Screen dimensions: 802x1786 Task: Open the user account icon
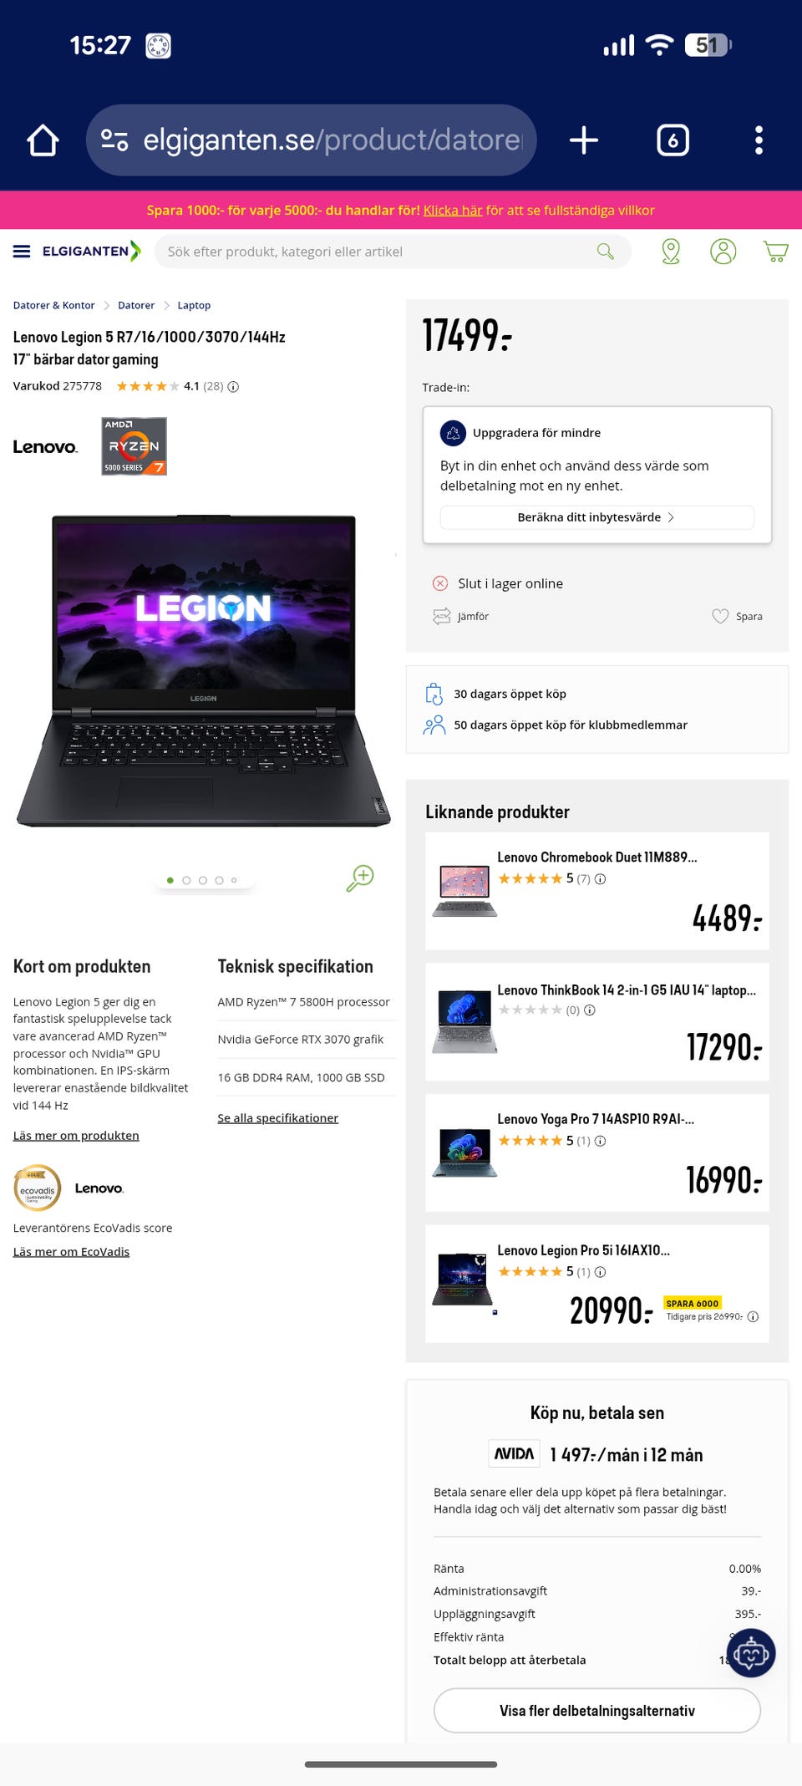723,252
